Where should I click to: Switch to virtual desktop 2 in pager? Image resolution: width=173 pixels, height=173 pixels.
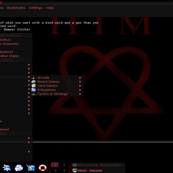point(64,165)
